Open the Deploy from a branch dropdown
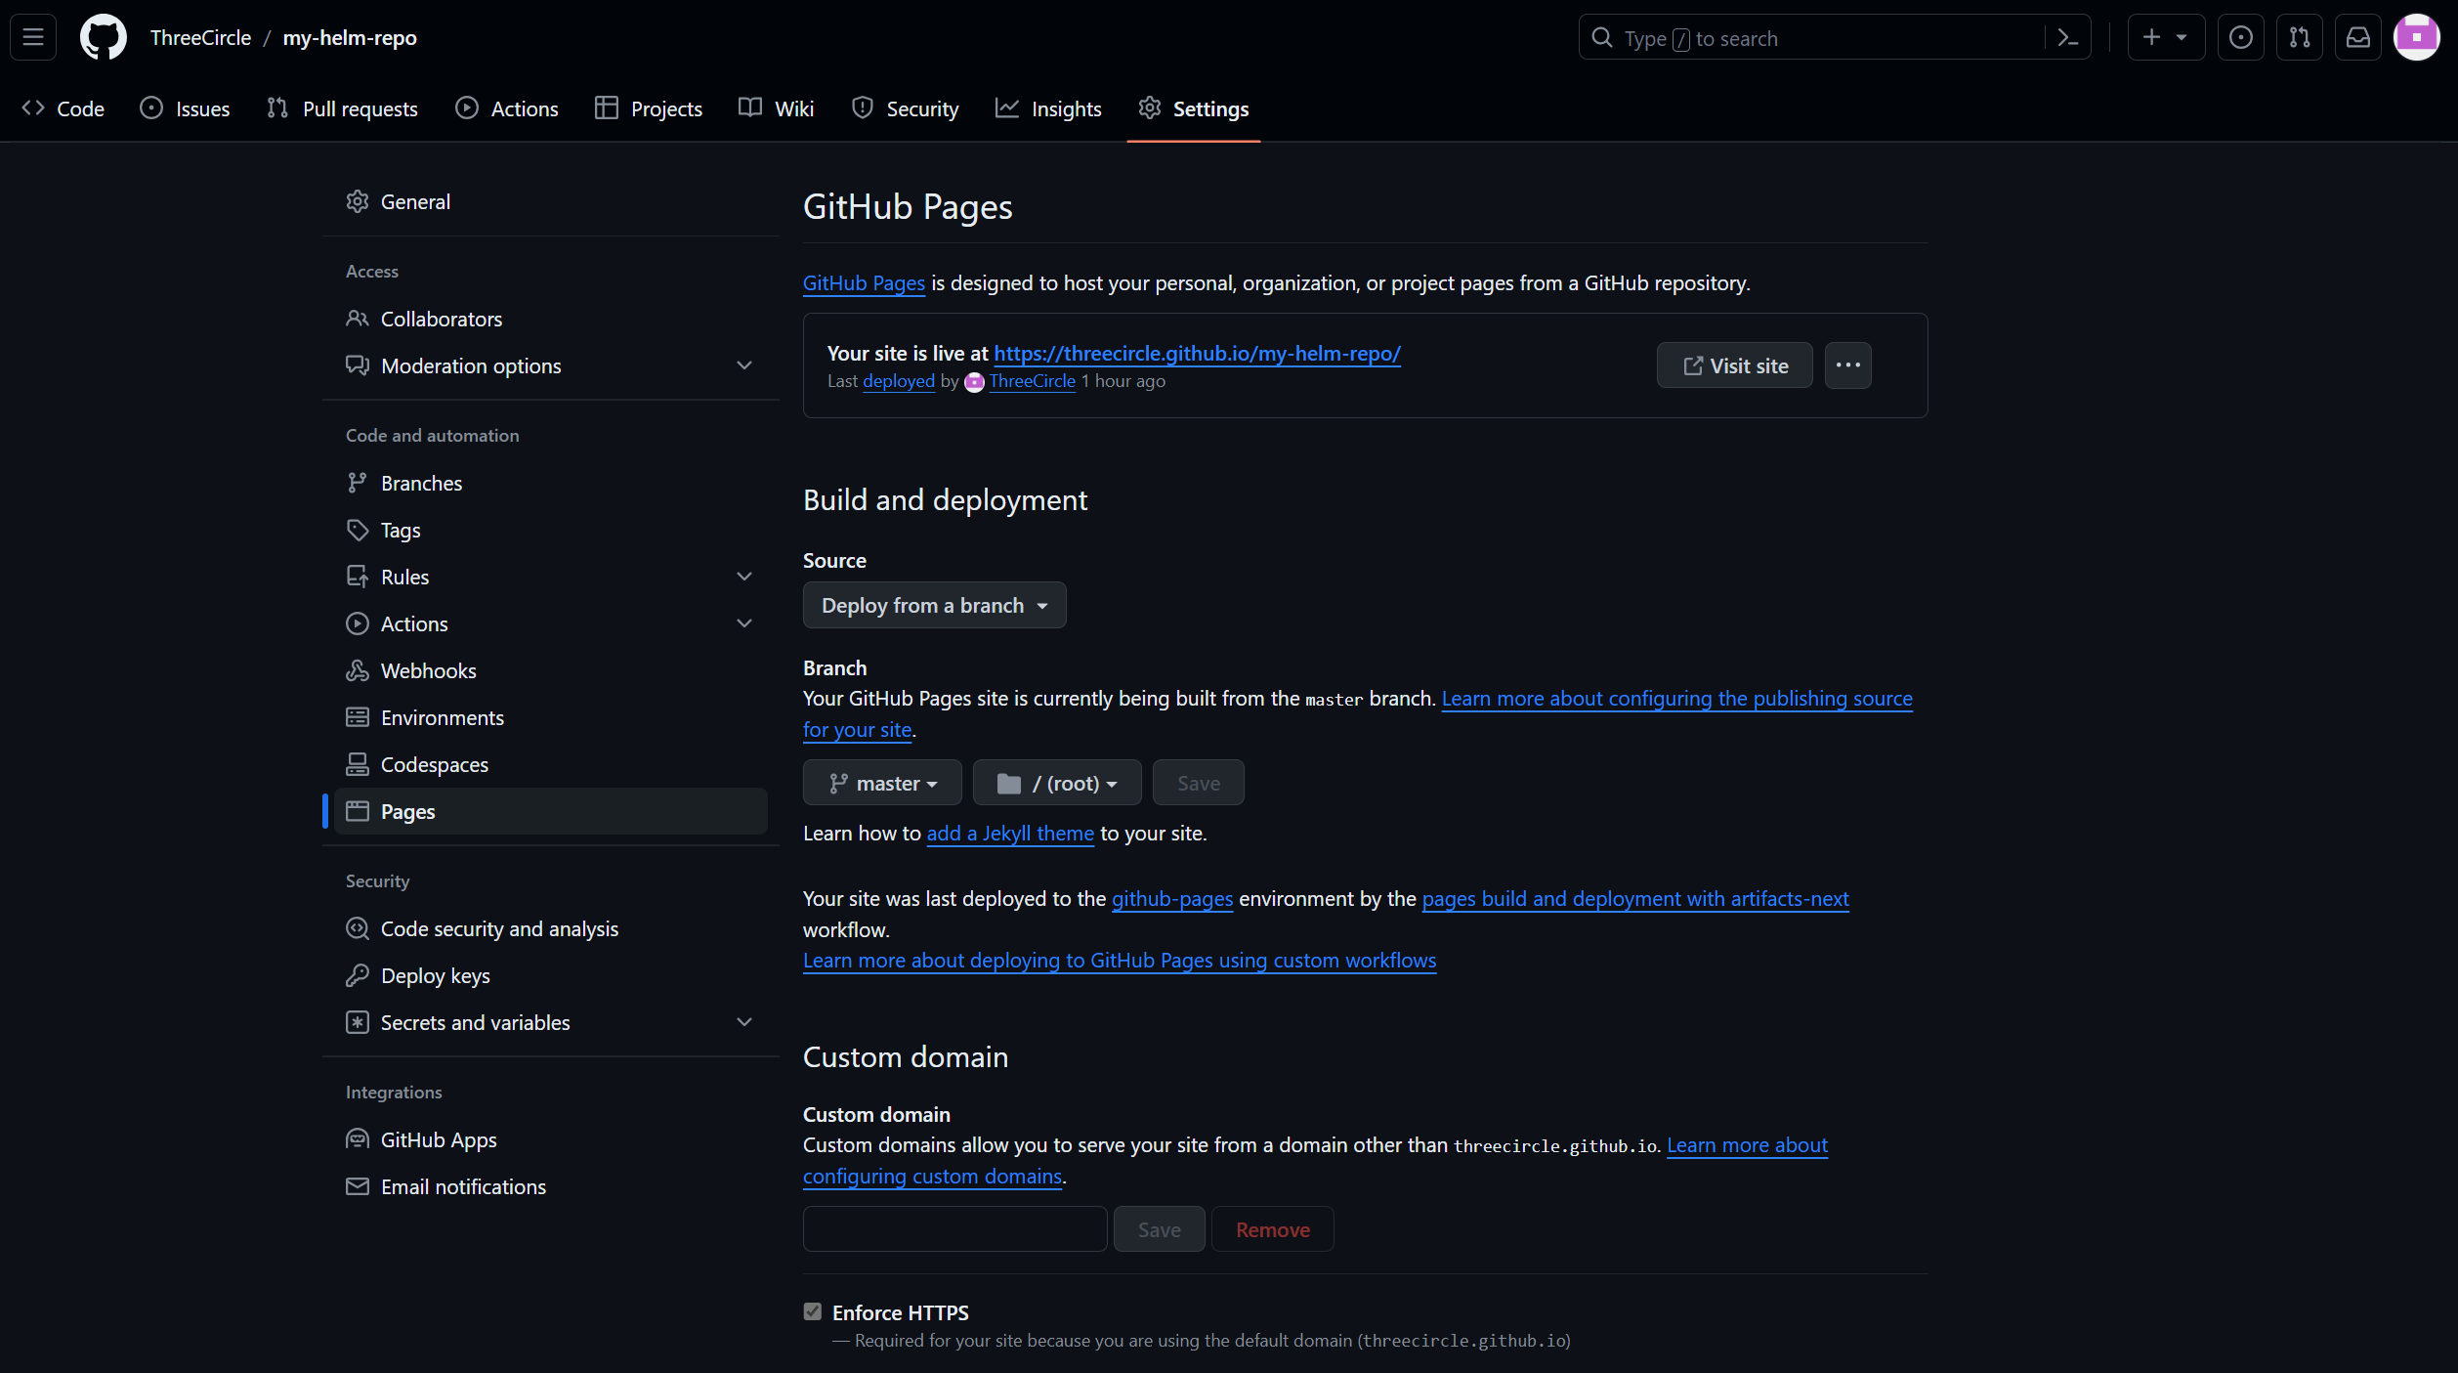Image resolution: width=2458 pixels, height=1373 pixels. coord(934,606)
